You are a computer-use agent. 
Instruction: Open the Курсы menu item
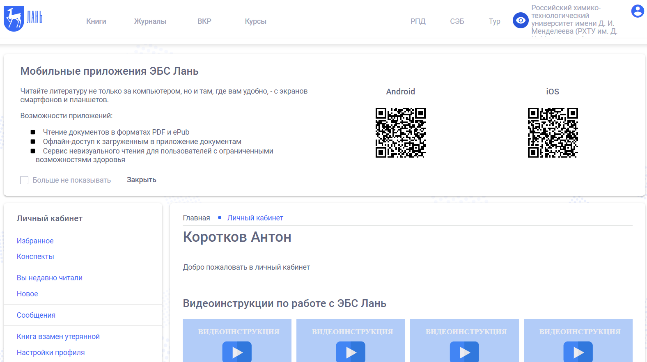255,21
